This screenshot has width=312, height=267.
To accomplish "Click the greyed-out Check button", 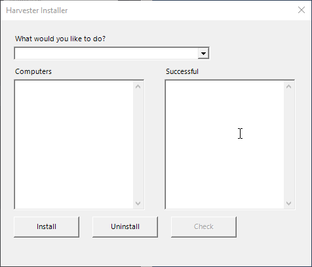I will 204,226.
